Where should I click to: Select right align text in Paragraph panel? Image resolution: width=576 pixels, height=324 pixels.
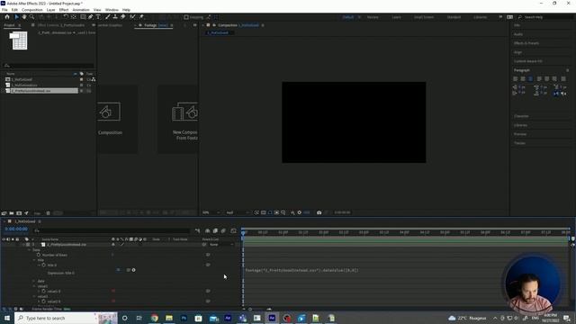530,78
